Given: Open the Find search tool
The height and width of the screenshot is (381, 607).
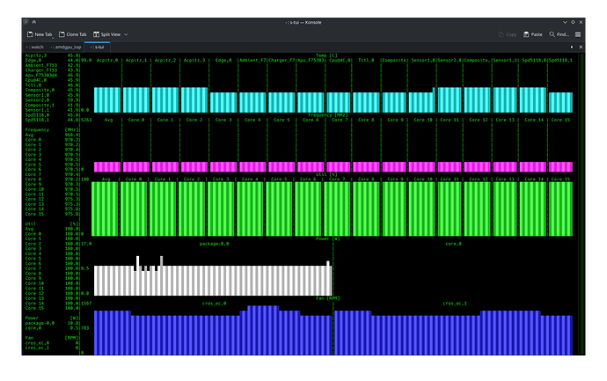Looking at the screenshot, I should pos(559,34).
